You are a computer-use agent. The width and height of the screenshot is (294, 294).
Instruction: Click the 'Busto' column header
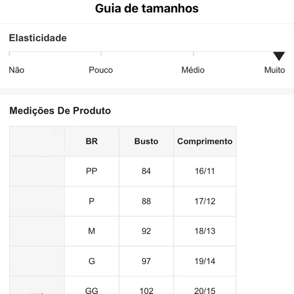pos(146,141)
